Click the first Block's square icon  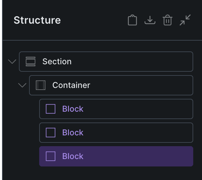51,109
